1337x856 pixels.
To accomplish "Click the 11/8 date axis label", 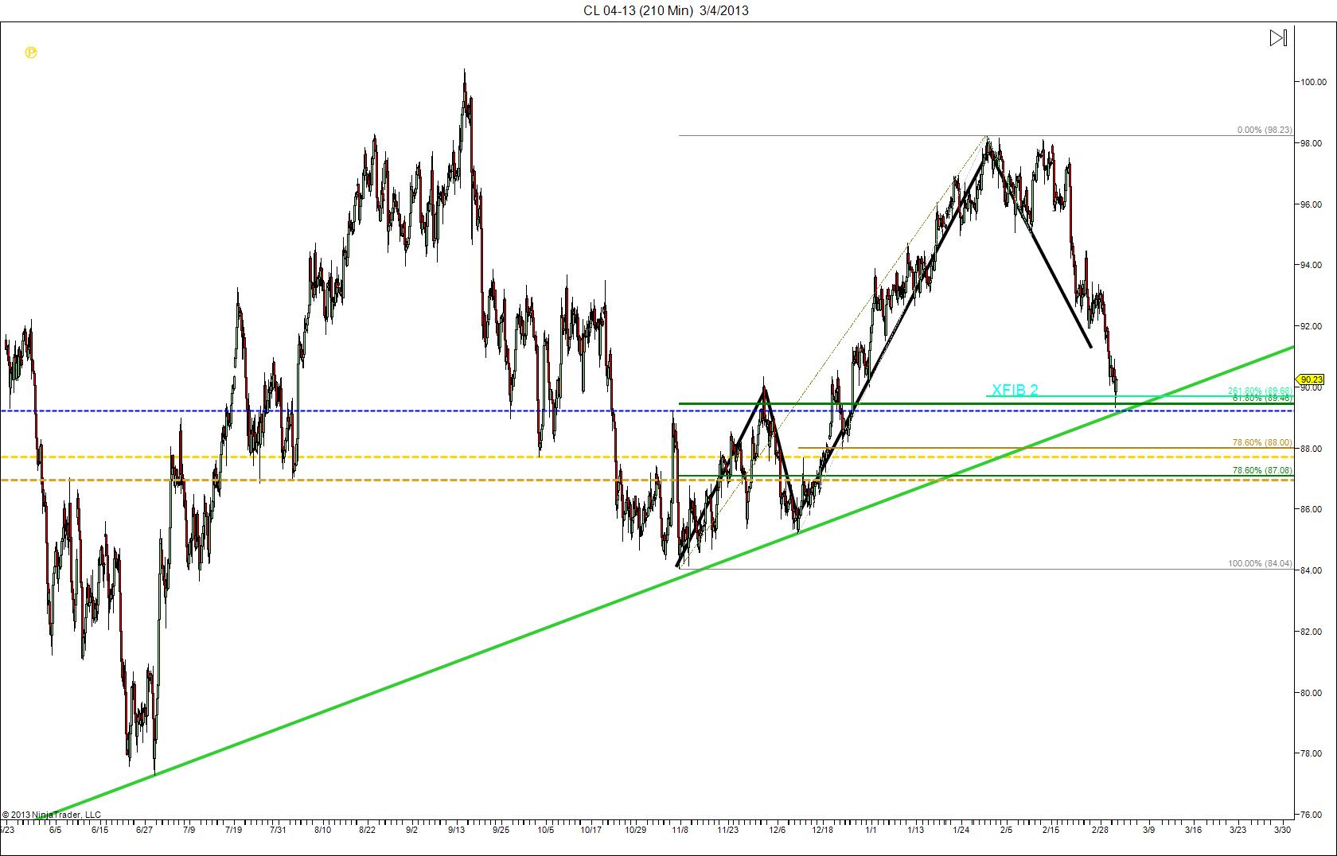I will [x=680, y=830].
